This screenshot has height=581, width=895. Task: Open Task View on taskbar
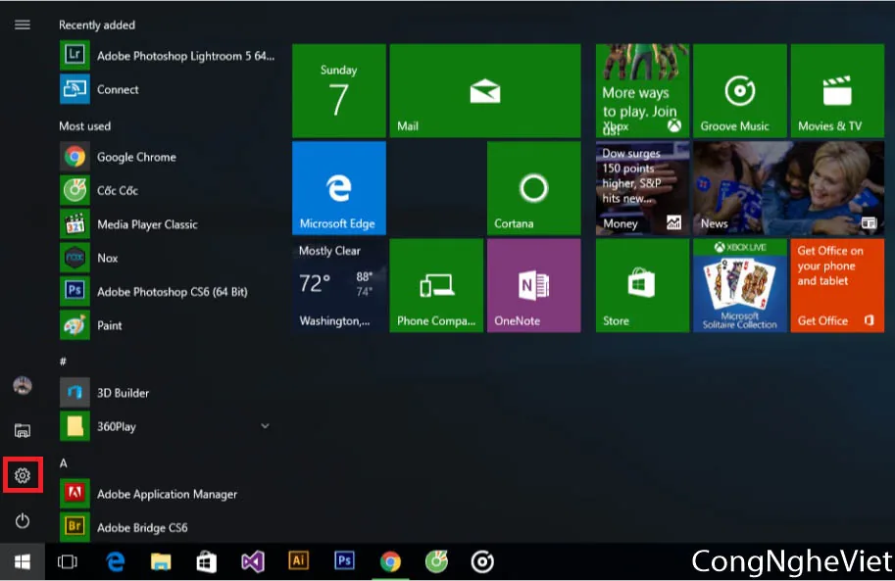point(68,561)
